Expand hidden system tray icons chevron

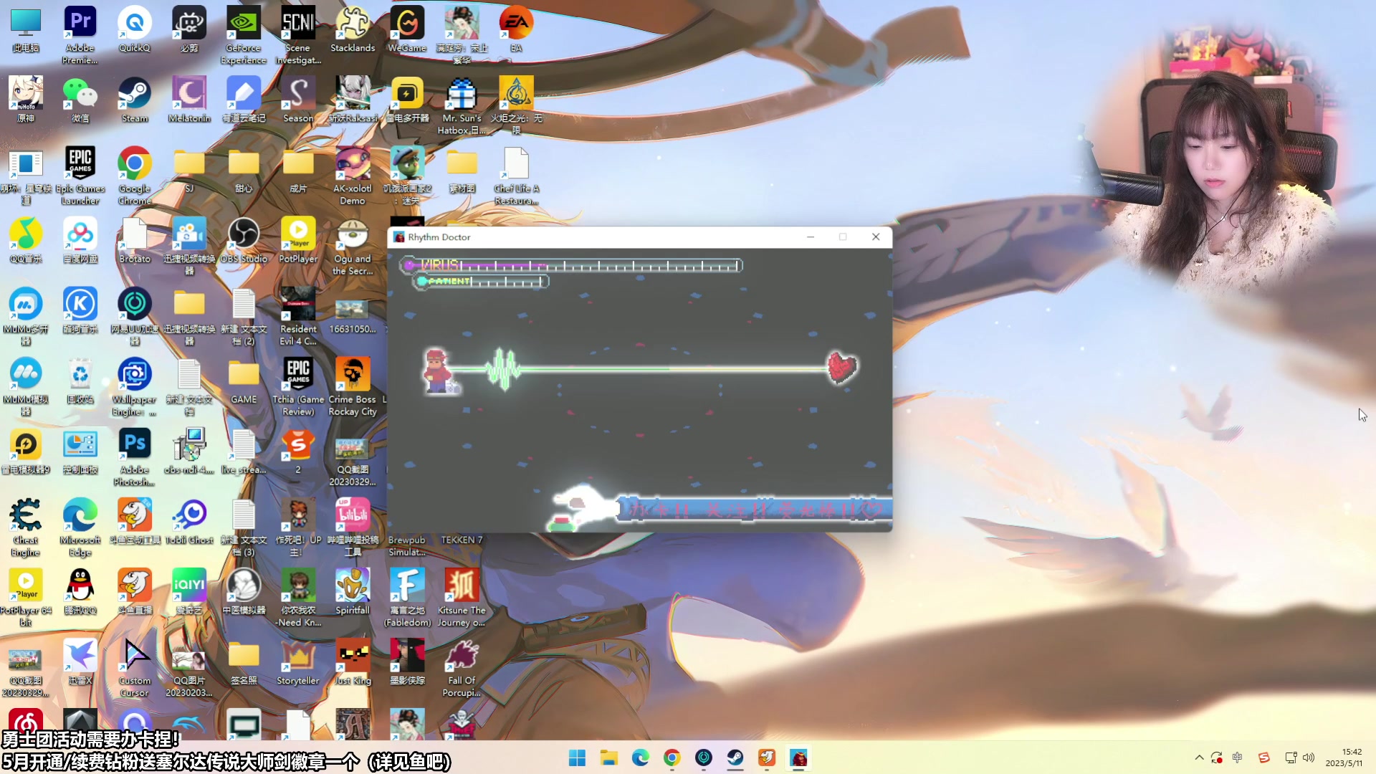click(1199, 758)
